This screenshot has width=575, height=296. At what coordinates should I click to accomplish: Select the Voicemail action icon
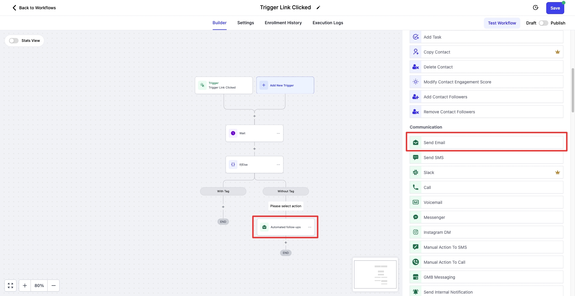416,202
